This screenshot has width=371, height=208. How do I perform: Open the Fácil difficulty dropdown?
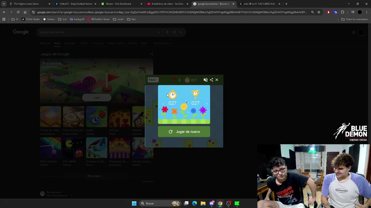tap(153, 80)
